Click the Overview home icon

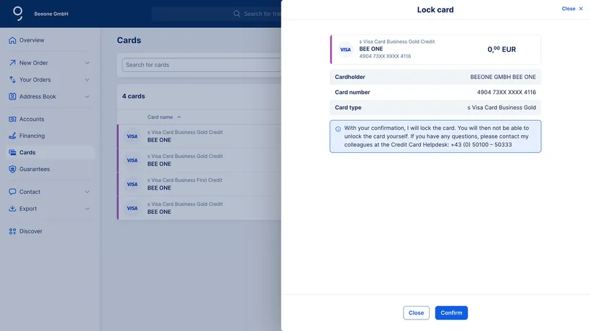(12, 40)
